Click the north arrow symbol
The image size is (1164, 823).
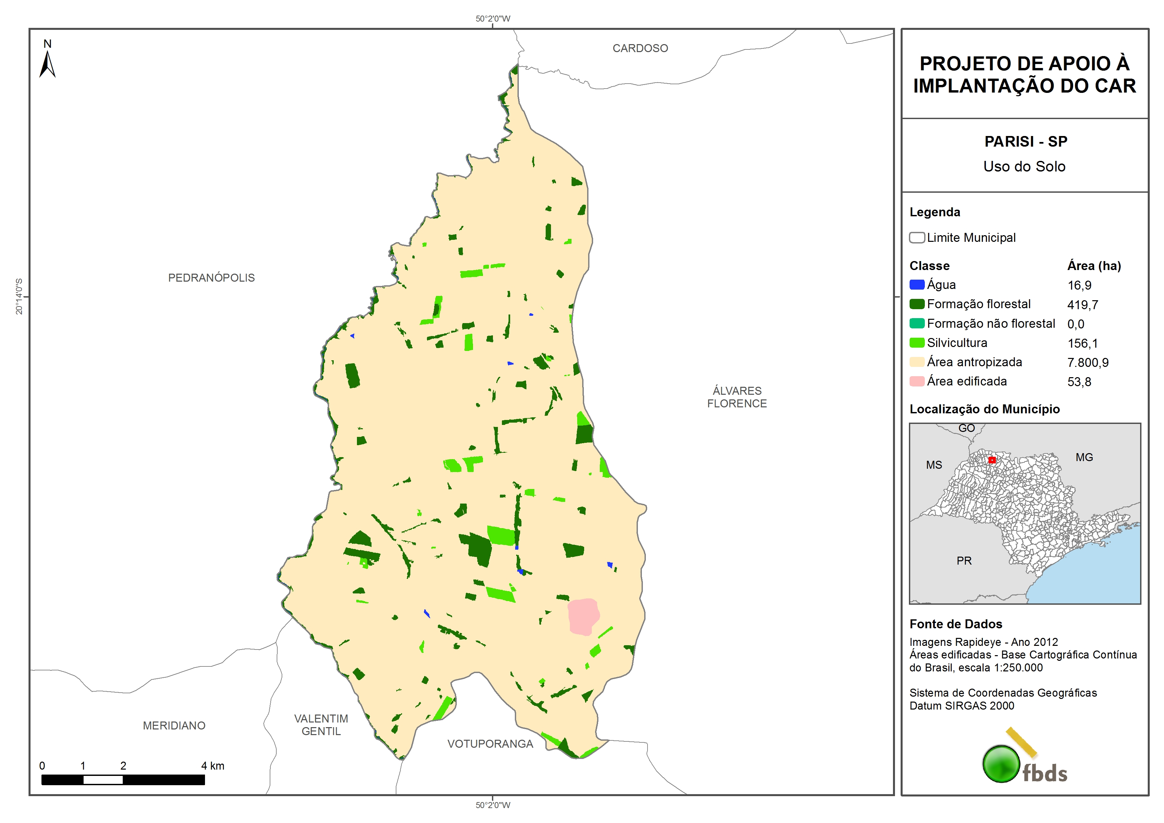[47, 64]
